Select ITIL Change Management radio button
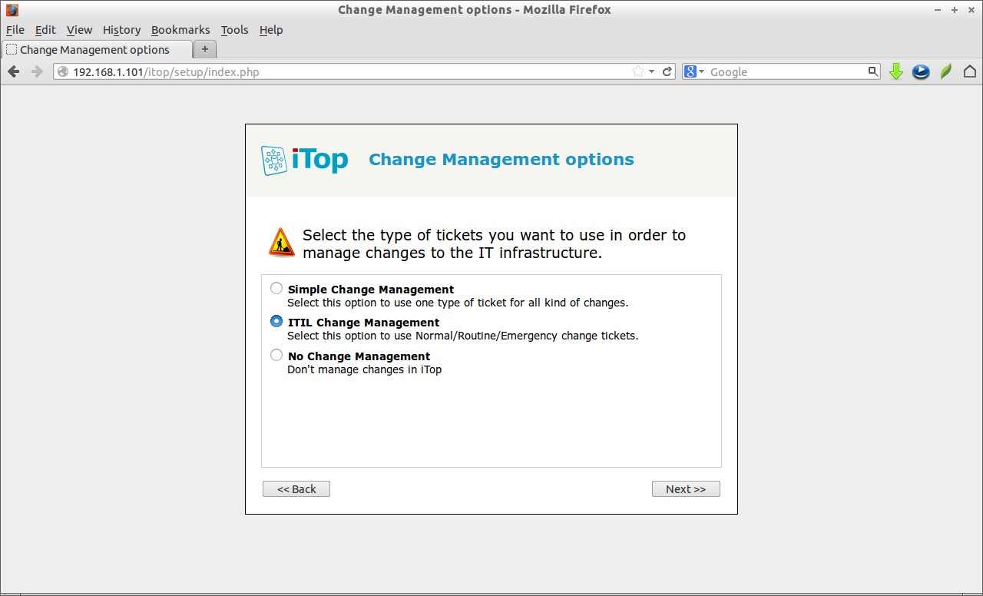 pos(276,322)
